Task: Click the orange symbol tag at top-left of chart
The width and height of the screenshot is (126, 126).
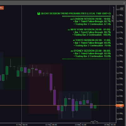Action: (2, 8)
